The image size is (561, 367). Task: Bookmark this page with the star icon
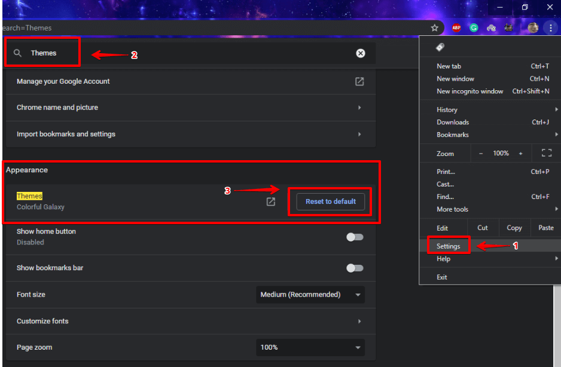434,28
